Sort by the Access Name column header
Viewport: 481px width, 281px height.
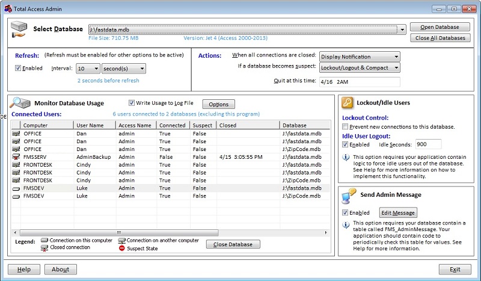pyautogui.click(x=136, y=125)
